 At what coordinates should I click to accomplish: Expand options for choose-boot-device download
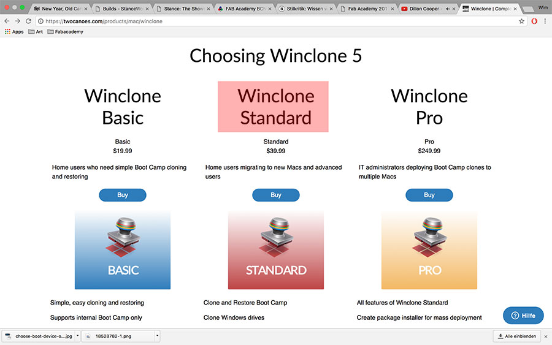[x=78, y=336]
